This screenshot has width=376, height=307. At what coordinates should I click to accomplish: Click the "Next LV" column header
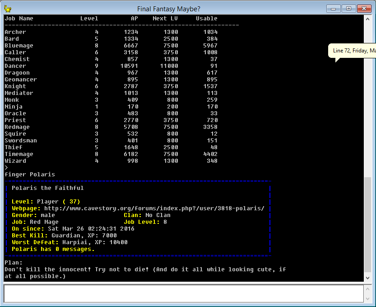tap(165, 19)
